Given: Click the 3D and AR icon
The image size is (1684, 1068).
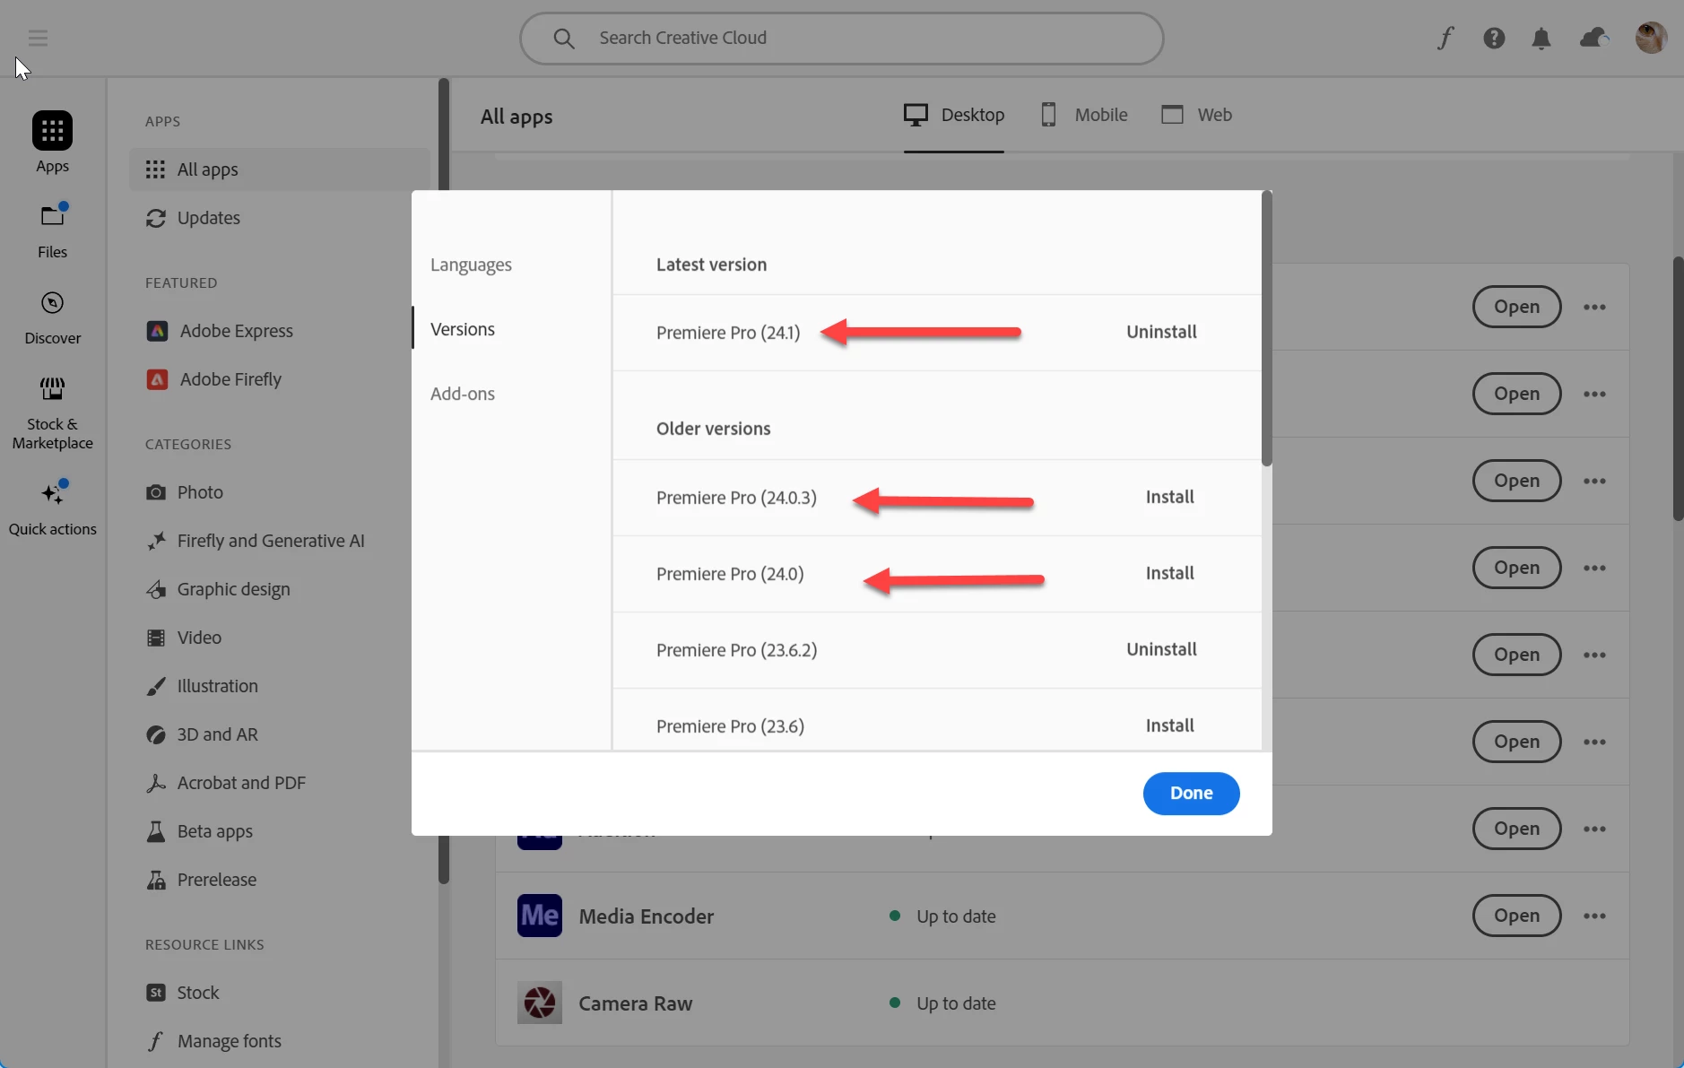Looking at the screenshot, I should [156, 734].
